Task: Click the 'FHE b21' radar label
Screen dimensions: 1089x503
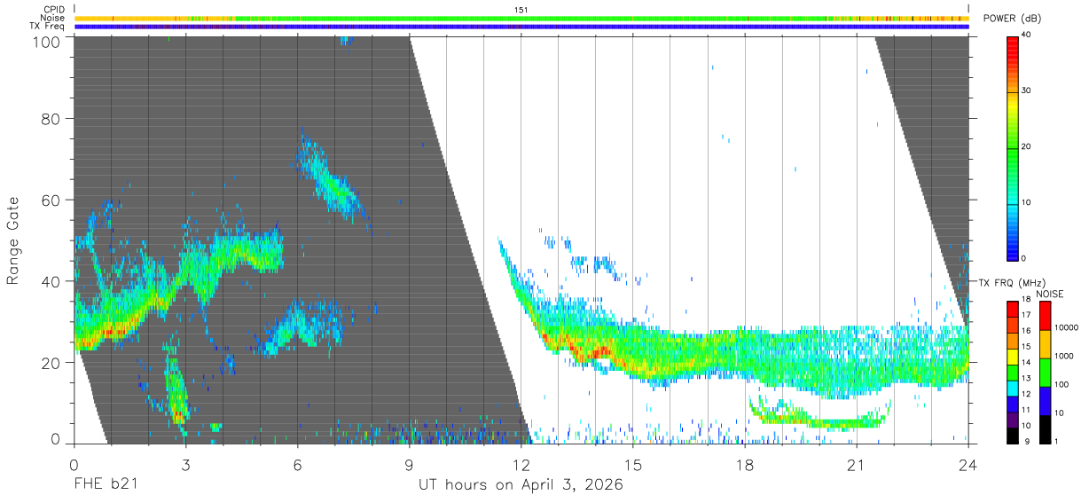Action: pyautogui.click(x=105, y=485)
